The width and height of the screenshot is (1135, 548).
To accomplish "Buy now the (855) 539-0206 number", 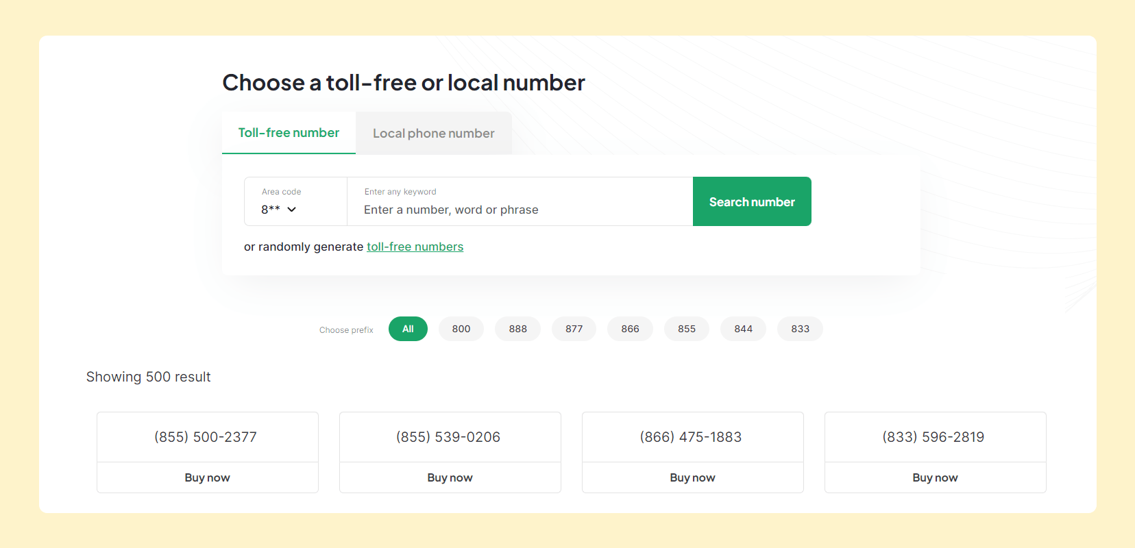I will 450,477.
